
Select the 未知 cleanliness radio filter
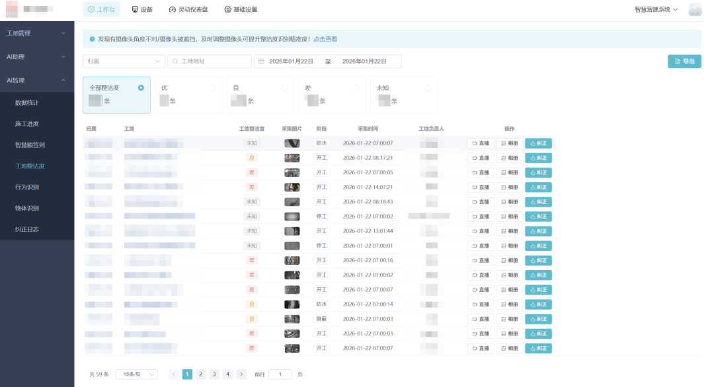coord(428,87)
